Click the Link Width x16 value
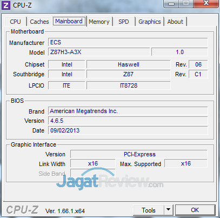 [x=92, y=163]
